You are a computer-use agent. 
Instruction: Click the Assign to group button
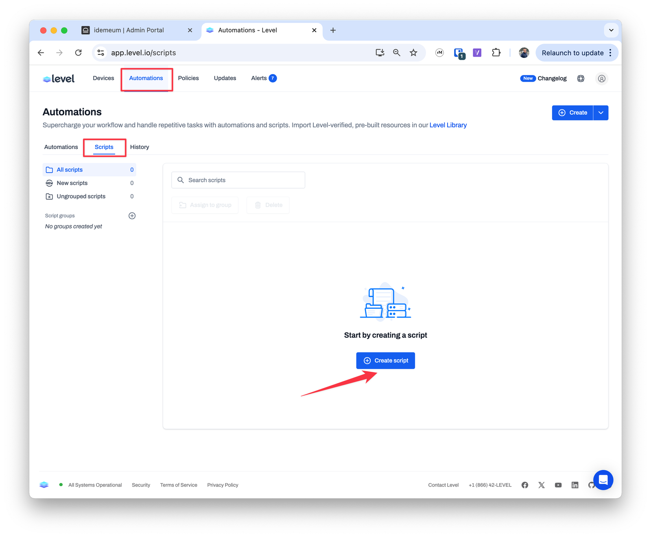(205, 205)
